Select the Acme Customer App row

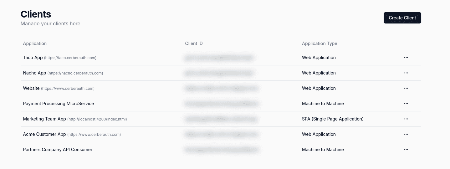[221, 134]
